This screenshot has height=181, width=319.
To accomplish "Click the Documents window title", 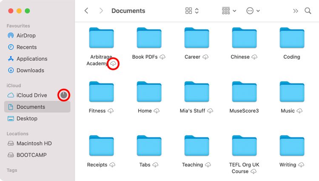I will (x=128, y=11).
